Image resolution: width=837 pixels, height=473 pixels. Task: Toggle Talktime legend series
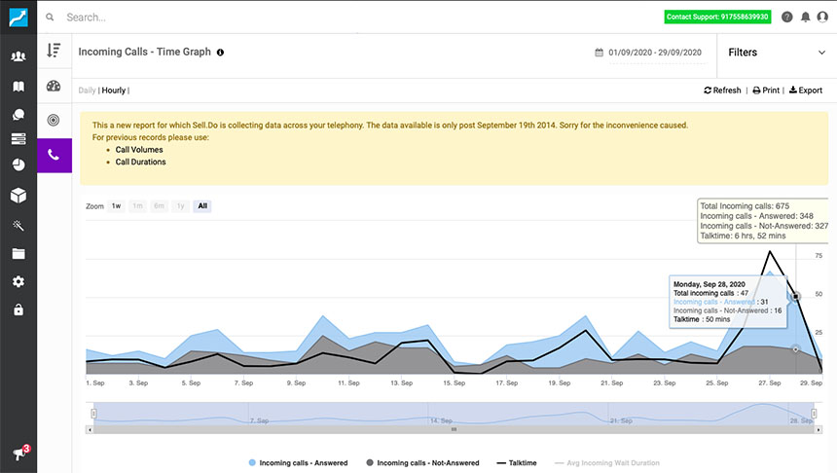click(x=516, y=463)
